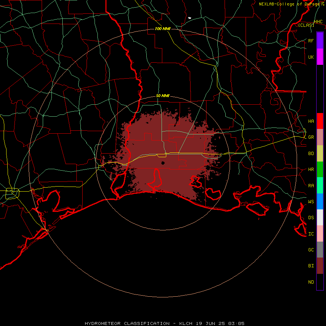
Task: Select the RA legend label
Action: (x=311, y=186)
